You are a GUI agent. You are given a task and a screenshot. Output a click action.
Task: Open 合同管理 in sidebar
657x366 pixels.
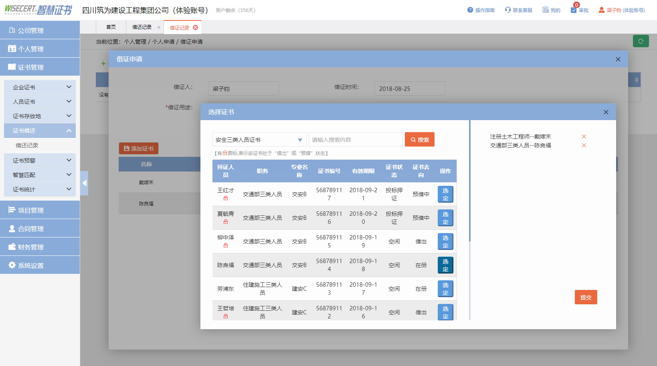40,228
